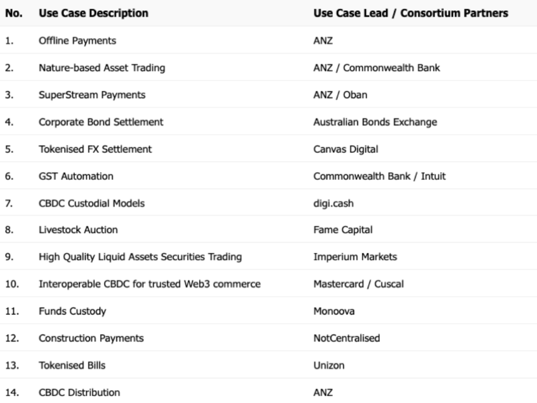Image resolution: width=537 pixels, height=403 pixels.
Task: Select the 'Funds Custody' entry
Action: coord(72,311)
